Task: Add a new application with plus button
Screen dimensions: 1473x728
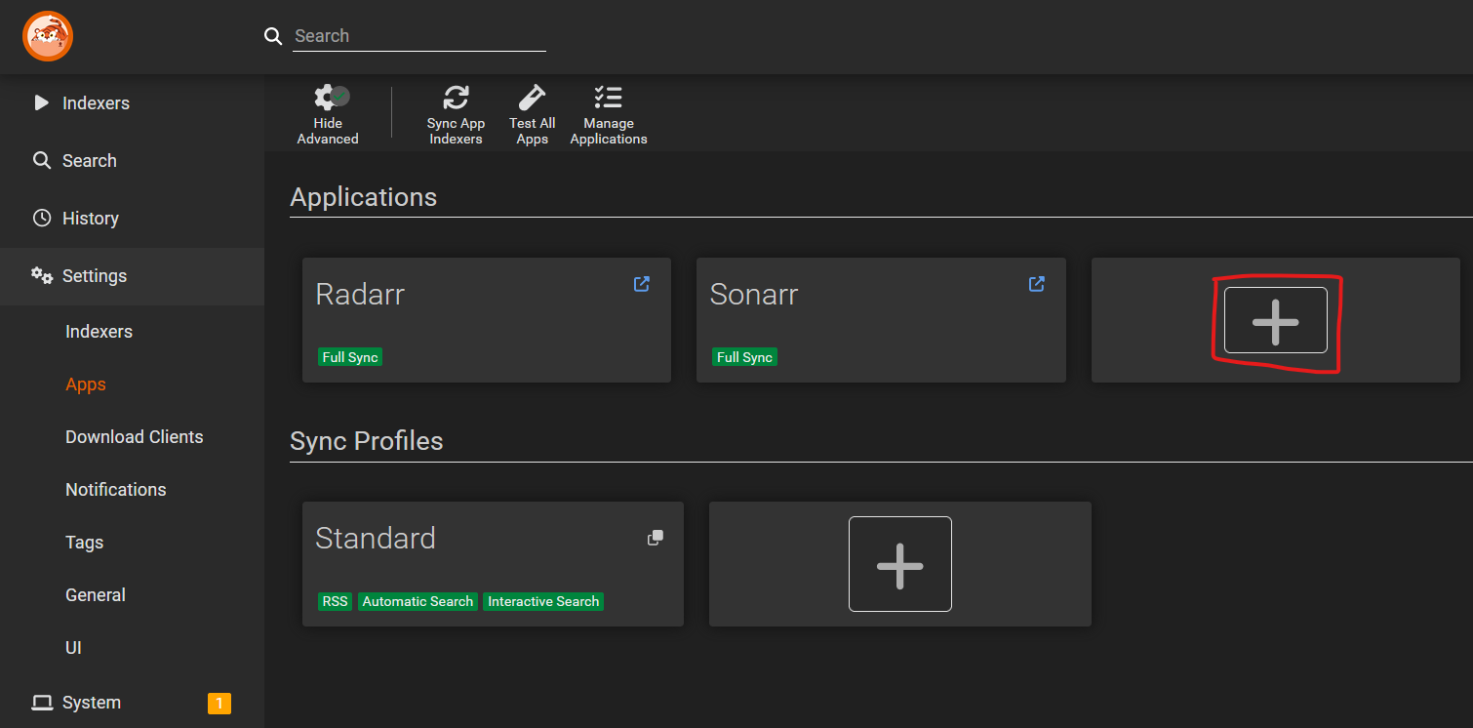Action: pyautogui.click(x=1275, y=320)
